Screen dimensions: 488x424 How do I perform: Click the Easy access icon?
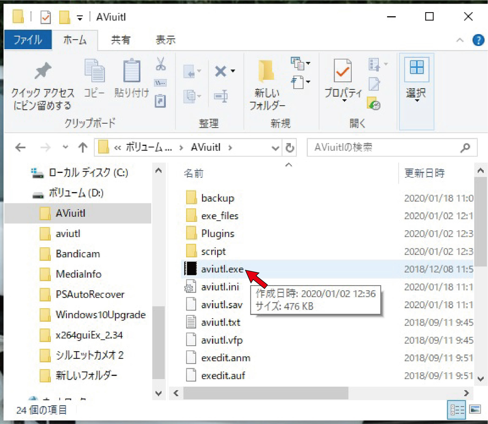[x=300, y=82]
